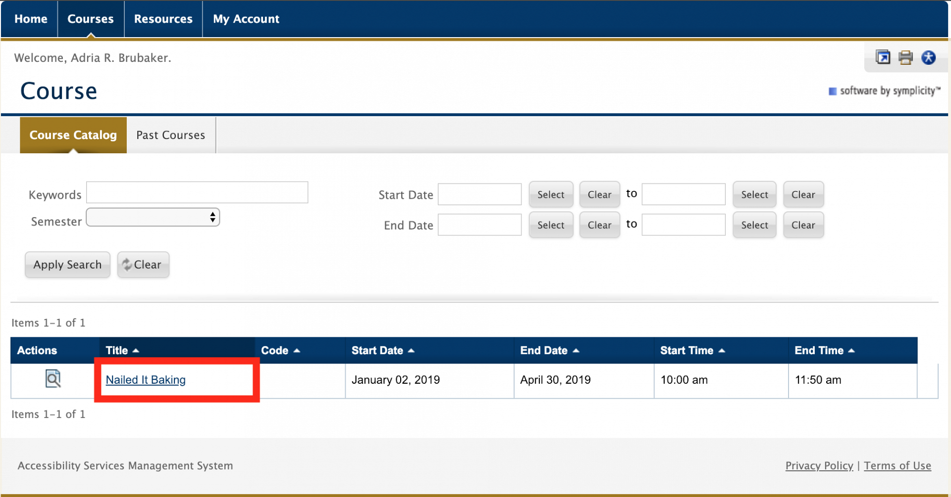This screenshot has height=497, width=951.
Task: Click the printer icon
Action: (x=905, y=57)
